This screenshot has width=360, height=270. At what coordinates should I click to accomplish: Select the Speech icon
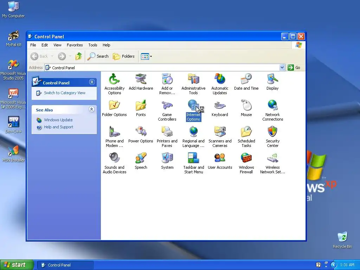(x=141, y=159)
